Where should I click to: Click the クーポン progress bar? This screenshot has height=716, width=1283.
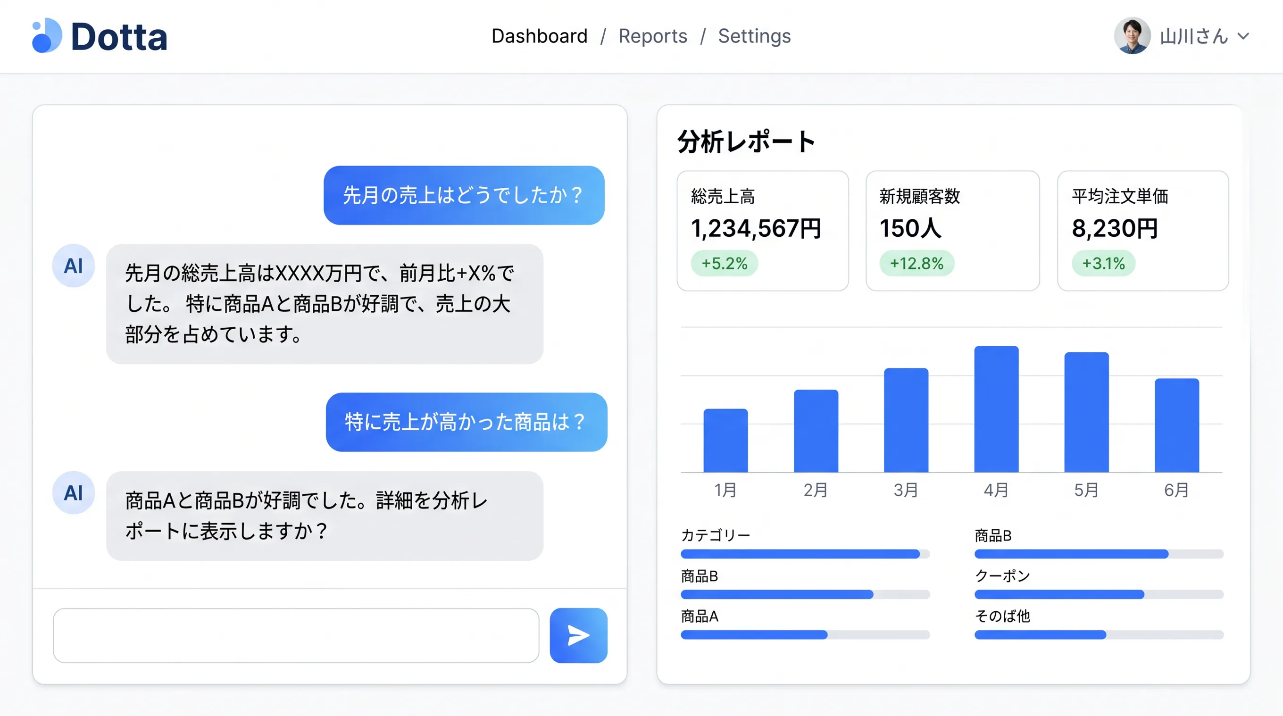point(1099,594)
